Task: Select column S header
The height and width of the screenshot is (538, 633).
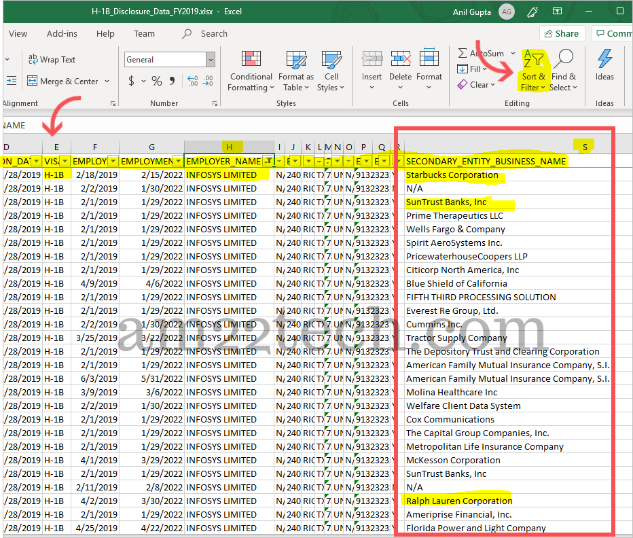Action: click(585, 147)
